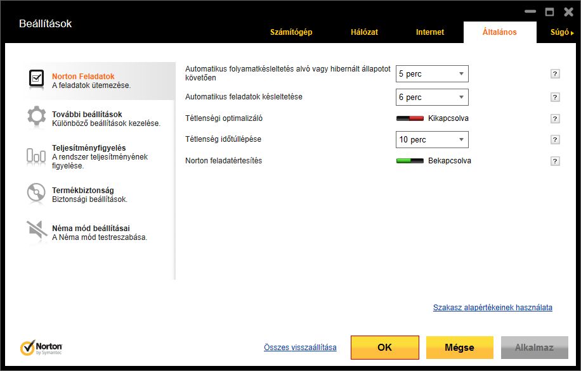This screenshot has width=581, height=371.
Task: Click the Termékbiztonság disc icon
Action: click(36, 192)
